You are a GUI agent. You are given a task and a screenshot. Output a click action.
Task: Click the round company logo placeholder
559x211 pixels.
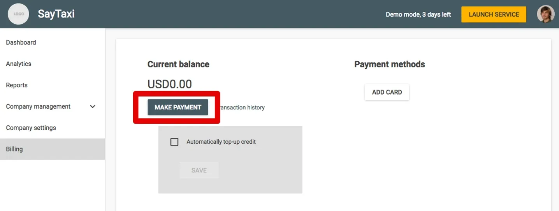pos(19,14)
